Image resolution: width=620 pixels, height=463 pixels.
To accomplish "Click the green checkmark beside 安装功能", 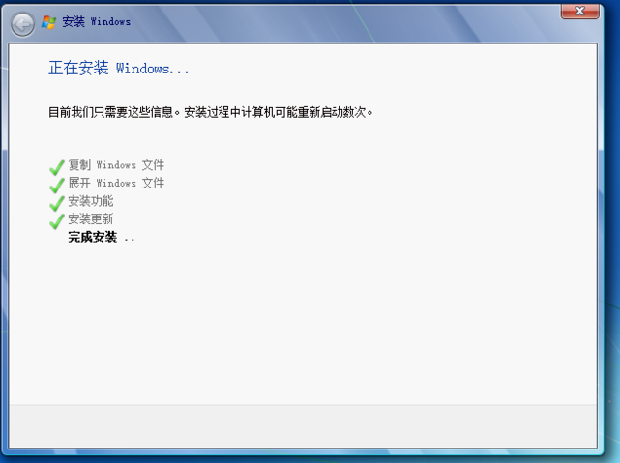I will (57, 203).
